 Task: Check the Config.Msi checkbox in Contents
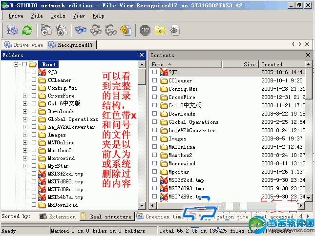tap(154, 88)
